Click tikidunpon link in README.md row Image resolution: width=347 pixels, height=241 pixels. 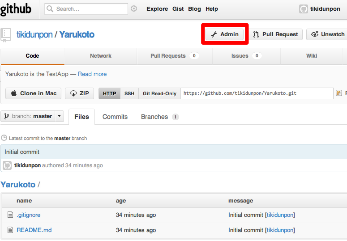click(x=280, y=230)
